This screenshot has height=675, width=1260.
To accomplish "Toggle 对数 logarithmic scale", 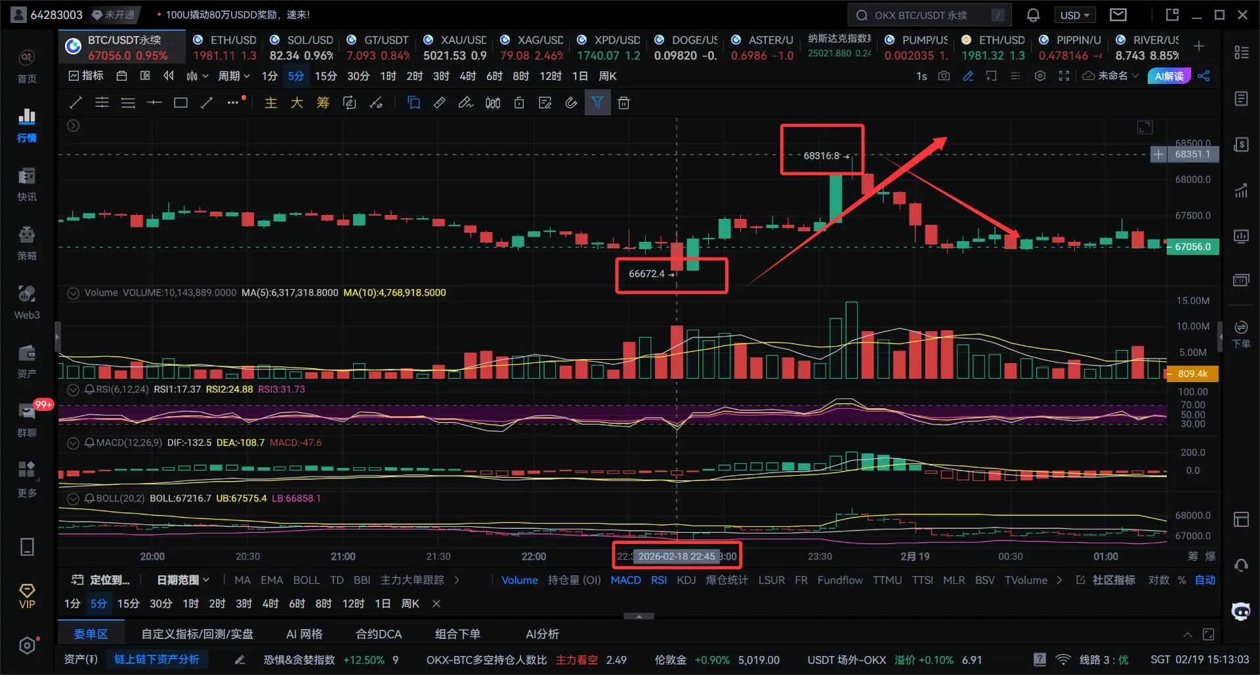I will coord(1158,580).
